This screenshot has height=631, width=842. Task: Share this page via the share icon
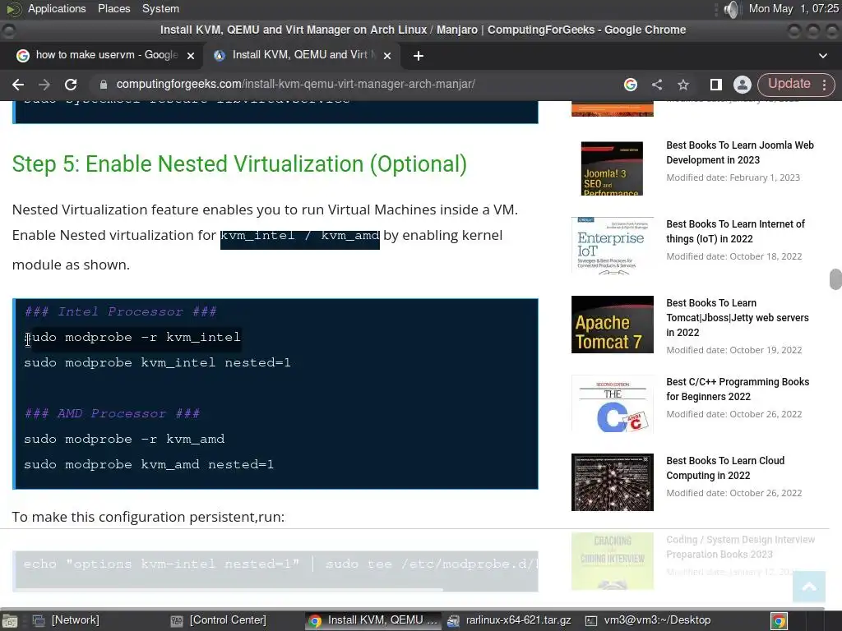(x=657, y=85)
